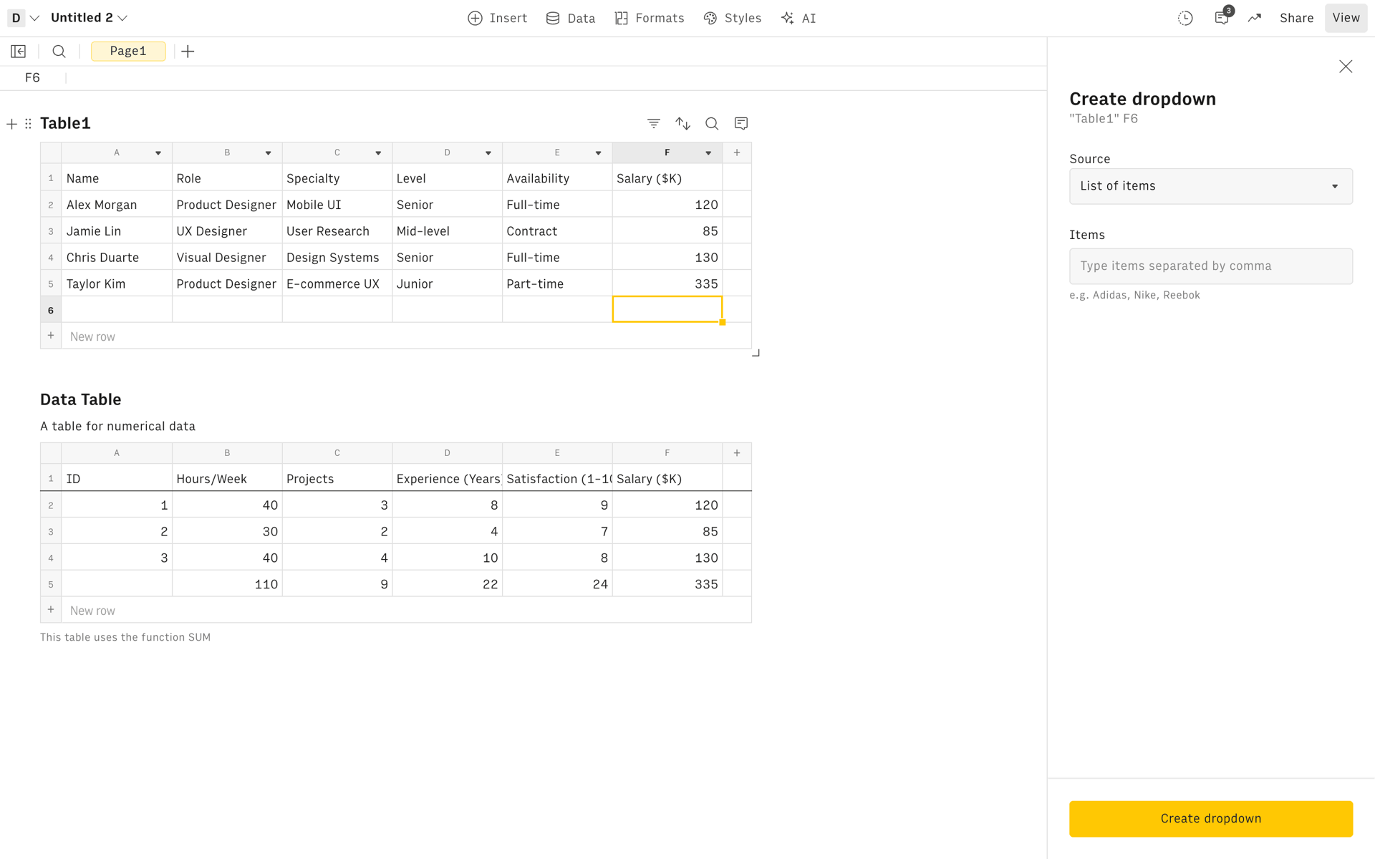1375x859 pixels.
Task: Close the Create dropdown panel
Action: 1346,67
